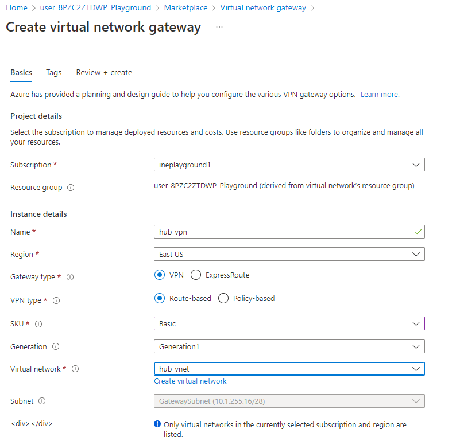Click the Create virtual network link

pos(190,381)
